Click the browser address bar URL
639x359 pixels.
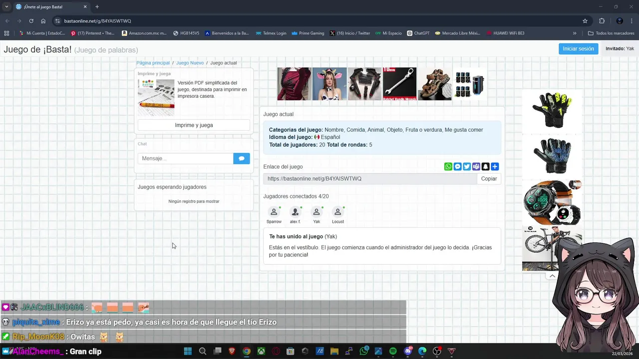coord(98,21)
